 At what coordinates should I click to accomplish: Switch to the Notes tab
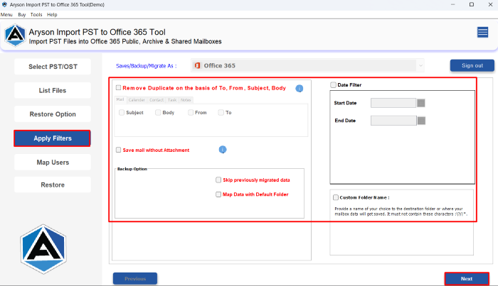click(186, 100)
